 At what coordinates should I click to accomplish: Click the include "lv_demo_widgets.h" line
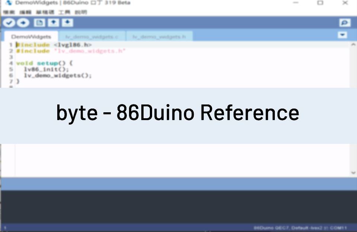pos(71,51)
